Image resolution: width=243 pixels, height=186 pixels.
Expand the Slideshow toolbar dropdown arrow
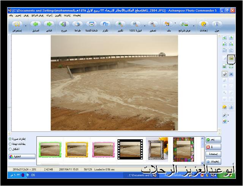point(194,26)
